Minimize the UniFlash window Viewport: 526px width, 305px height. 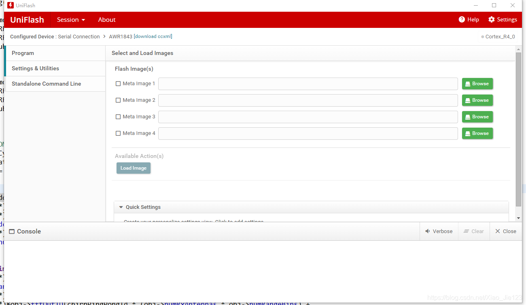[x=476, y=5]
